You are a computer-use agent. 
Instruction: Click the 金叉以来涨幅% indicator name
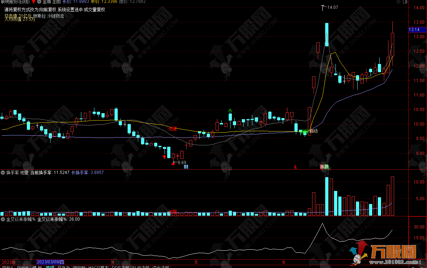click(21, 219)
